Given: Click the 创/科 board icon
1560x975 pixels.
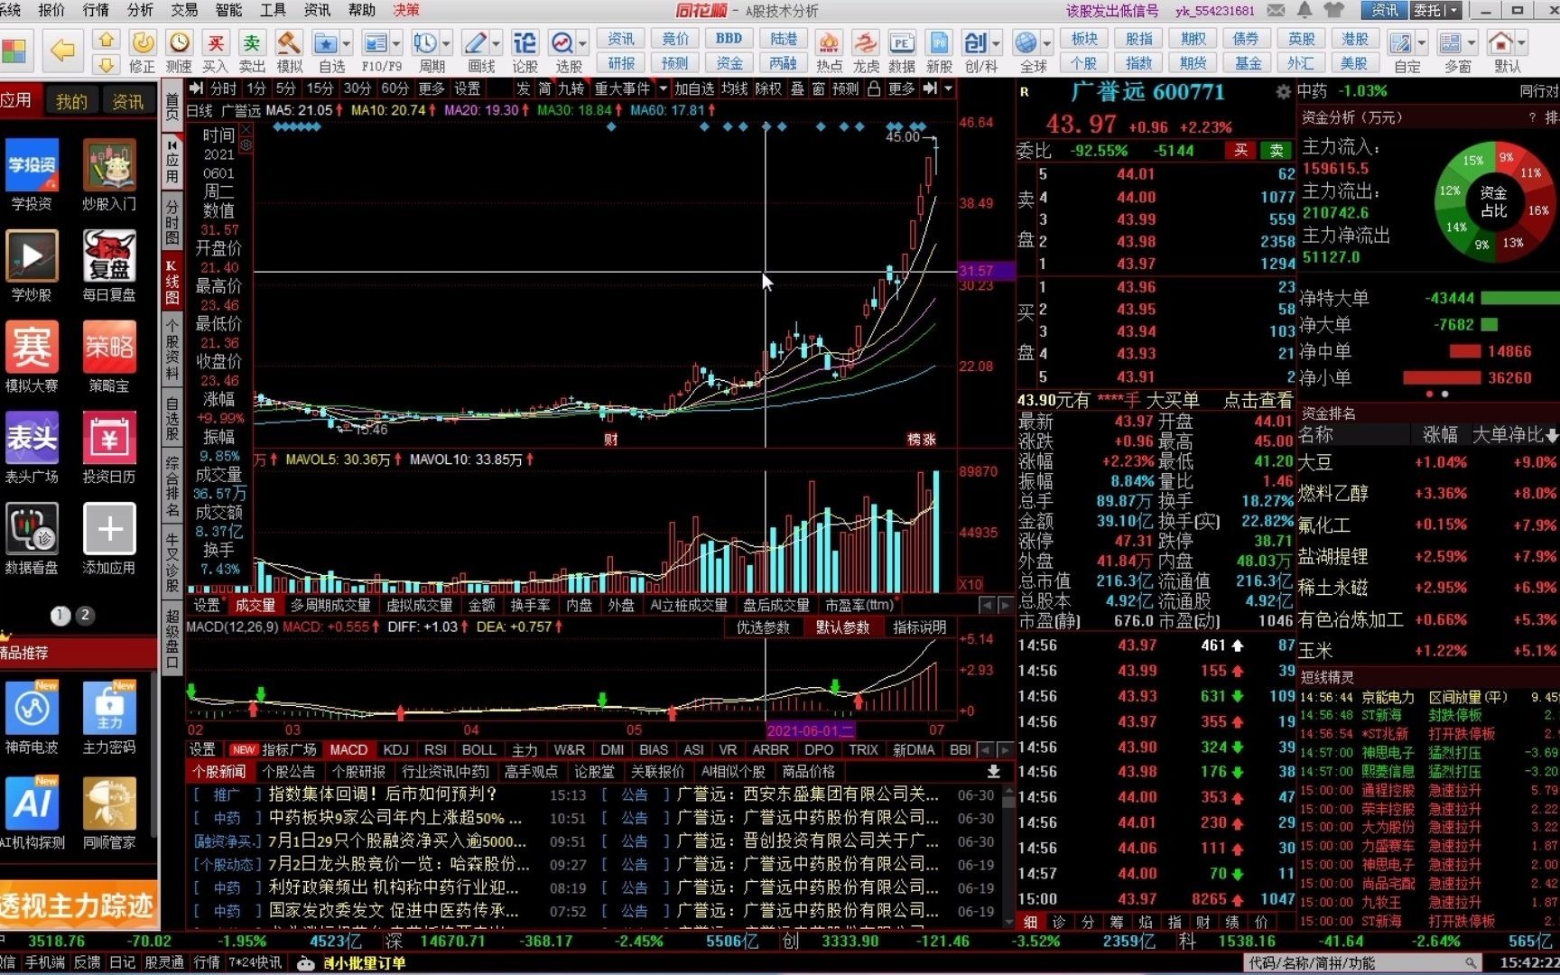Looking at the screenshot, I should (x=975, y=43).
